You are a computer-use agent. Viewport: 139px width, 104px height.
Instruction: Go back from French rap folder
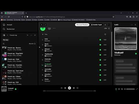click(x=8, y=35)
